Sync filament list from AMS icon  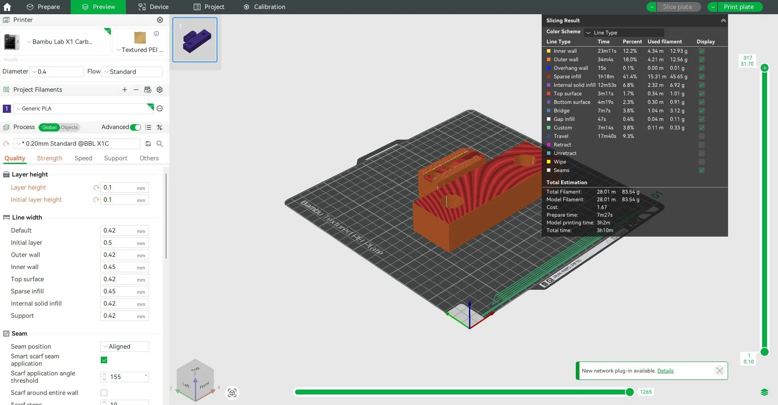point(148,90)
